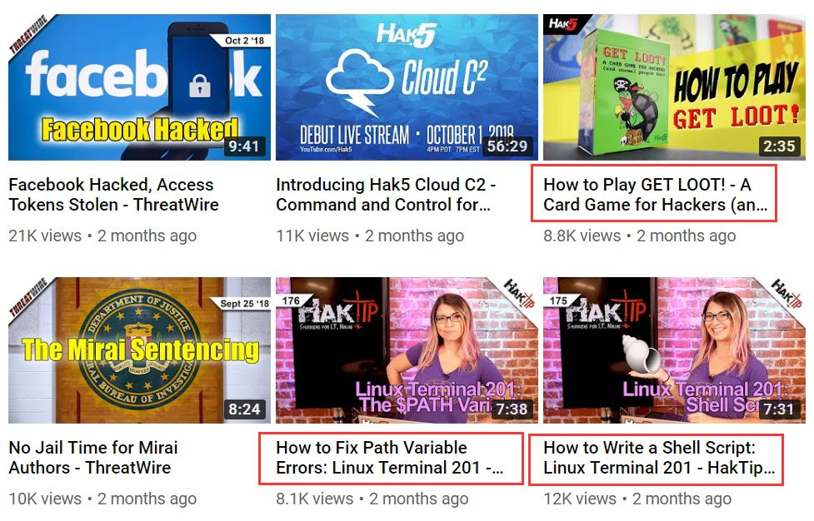Open The Mirai Sentencing video thumbnail
Viewport: 814px width, 521px height.
click(x=139, y=350)
